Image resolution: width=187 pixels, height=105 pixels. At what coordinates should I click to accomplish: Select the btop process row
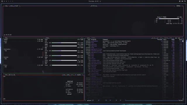(x=134, y=48)
